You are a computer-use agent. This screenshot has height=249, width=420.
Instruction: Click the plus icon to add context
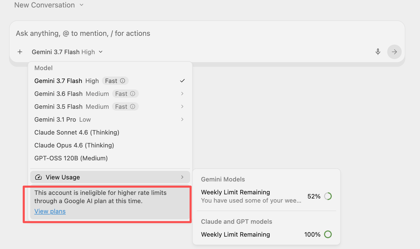(x=20, y=52)
